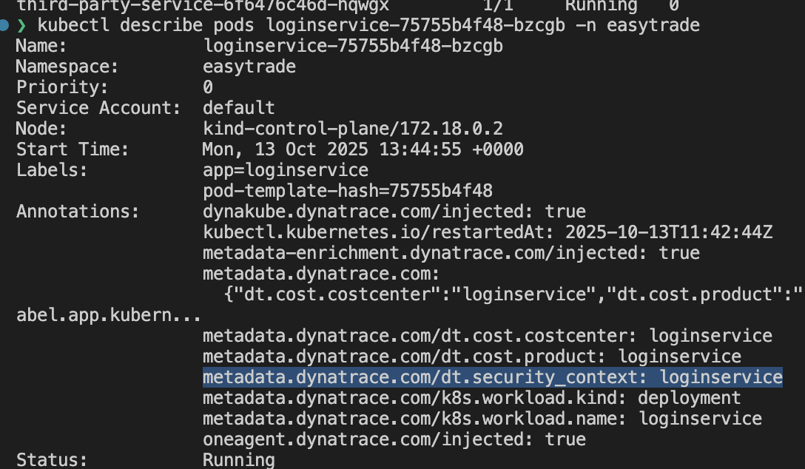Click the Priority value 0
This screenshot has height=469, width=805.
(208, 87)
